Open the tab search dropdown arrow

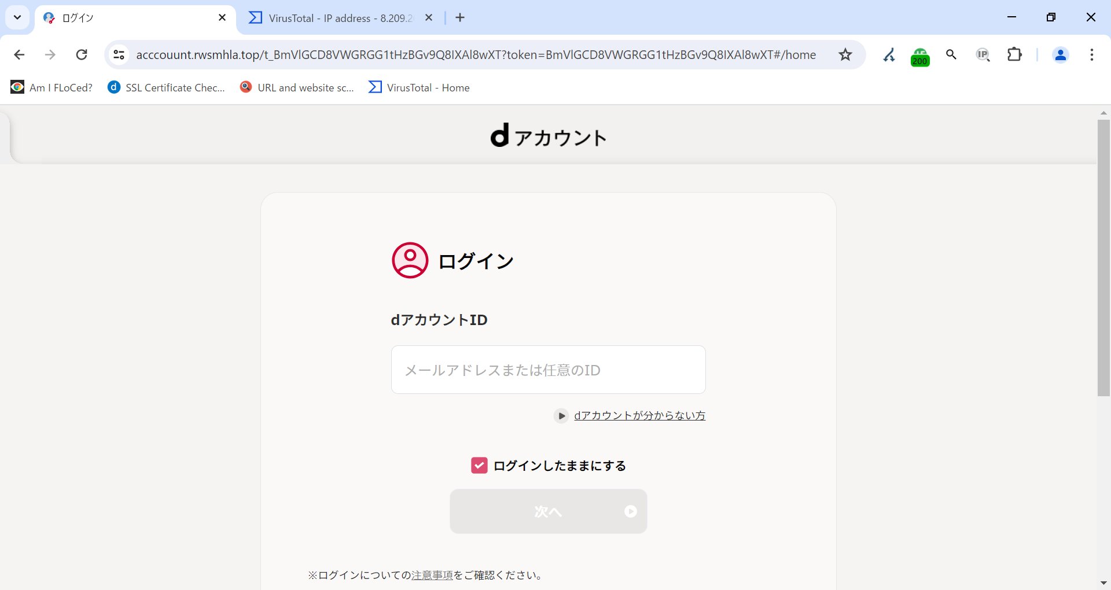coord(17,17)
